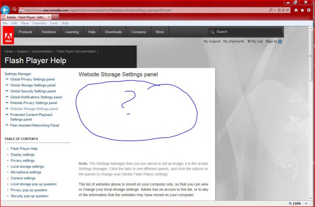Select Website Storage Settings panel sidebar item

(34, 109)
